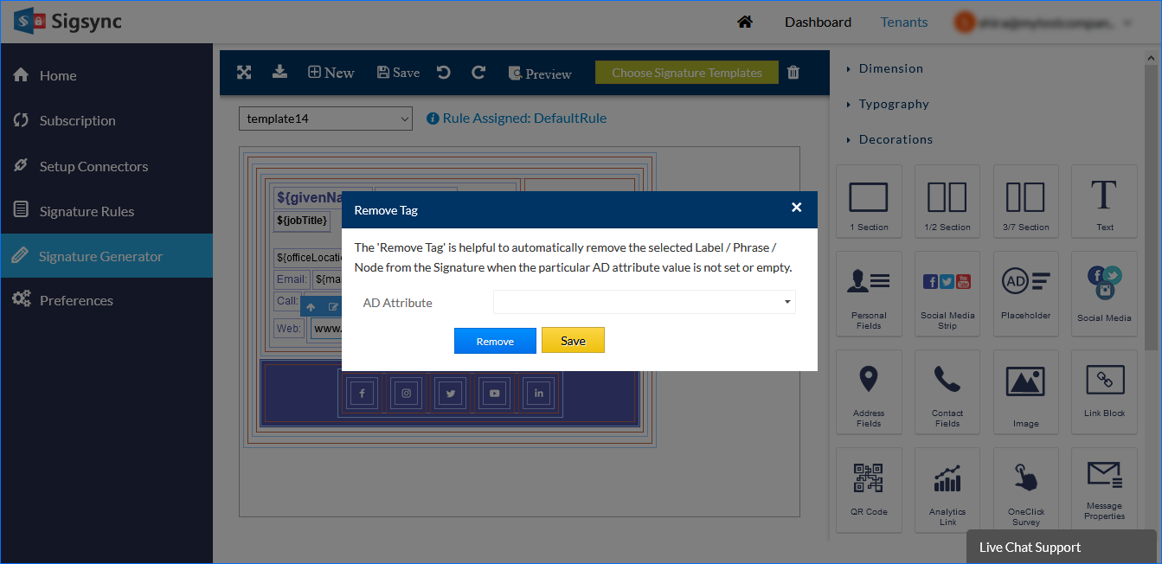Viewport: 1162px width, 564px height.
Task: Choose the Address Fields block
Action: coord(869,391)
